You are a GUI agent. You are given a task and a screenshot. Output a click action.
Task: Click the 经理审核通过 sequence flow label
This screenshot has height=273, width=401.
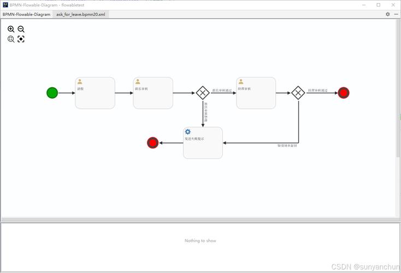pyautogui.click(x=317, y=90)
